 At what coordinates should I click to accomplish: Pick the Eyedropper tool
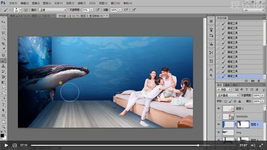point(3,50)
